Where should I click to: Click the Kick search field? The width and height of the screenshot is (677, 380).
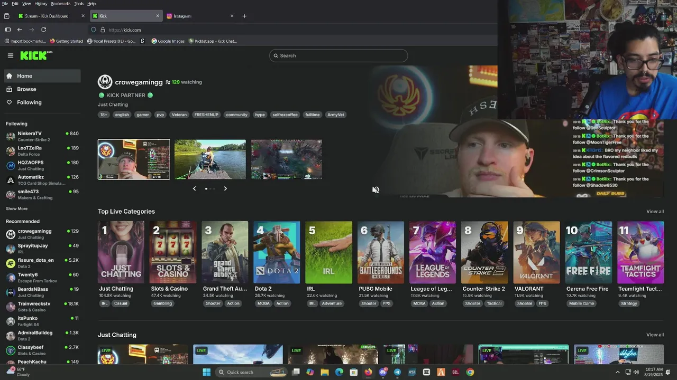[x=338, y=55]
